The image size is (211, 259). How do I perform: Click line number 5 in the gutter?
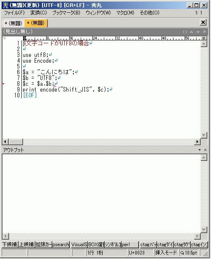(x=18, y=66)
